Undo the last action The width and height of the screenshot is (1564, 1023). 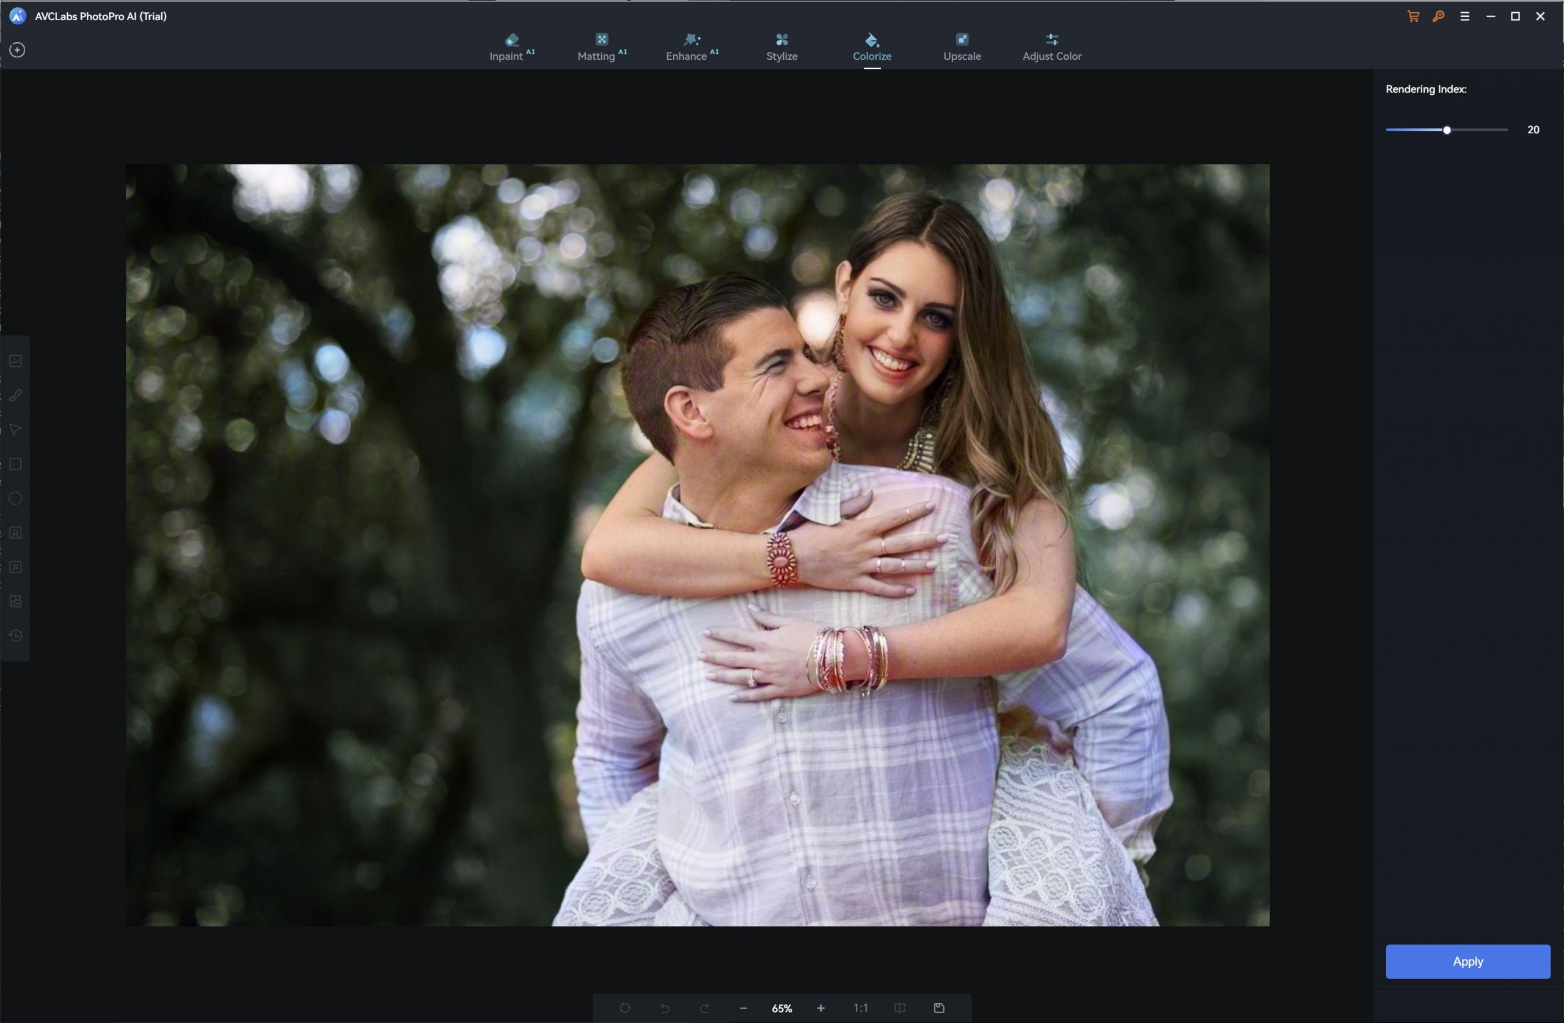click(x=663, y=1008)
